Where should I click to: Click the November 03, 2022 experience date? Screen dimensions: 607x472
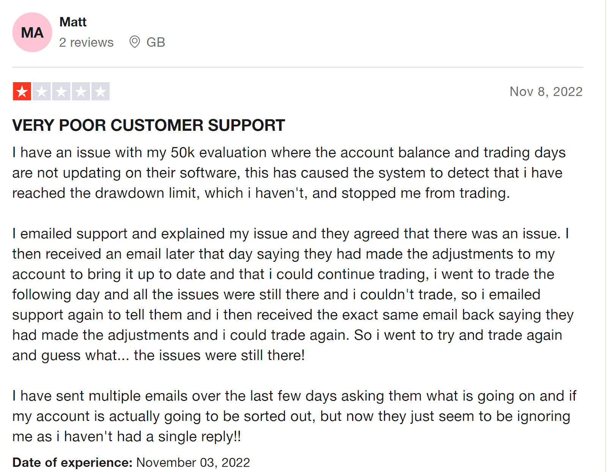[x=193, y=463]
